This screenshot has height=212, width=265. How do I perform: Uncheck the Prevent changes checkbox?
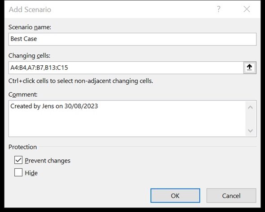18,160
